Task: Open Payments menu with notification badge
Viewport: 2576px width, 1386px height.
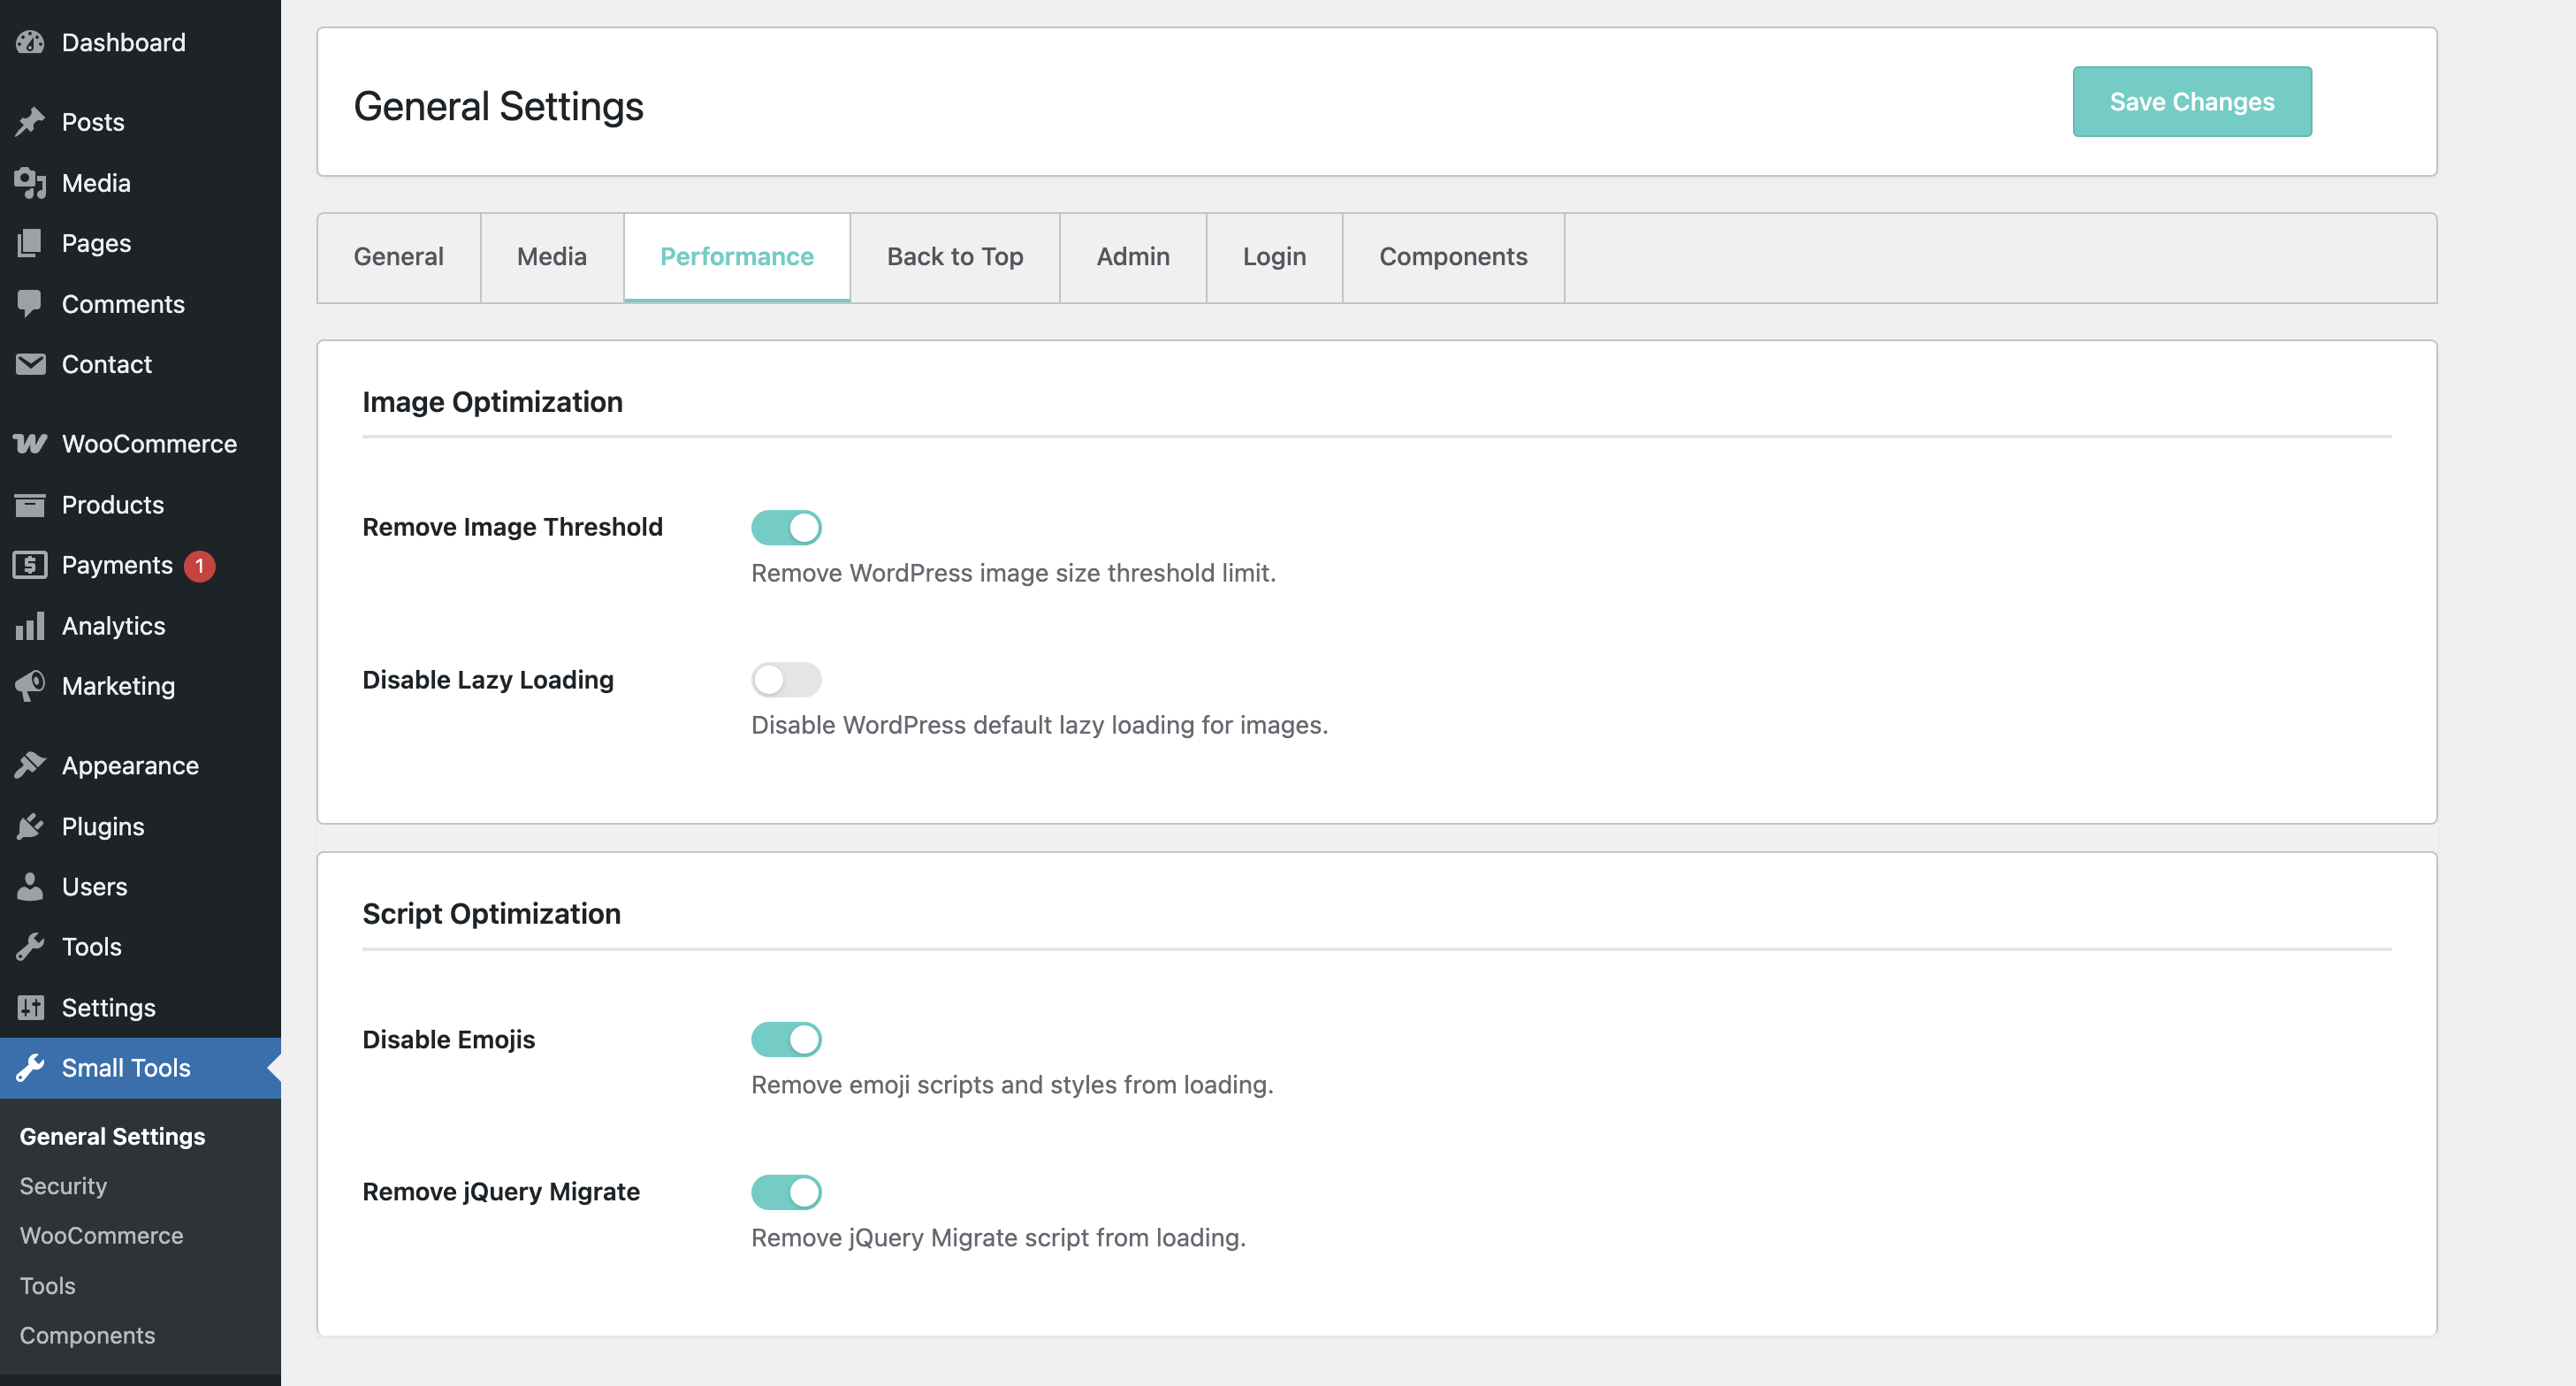Action: point(117,565)
